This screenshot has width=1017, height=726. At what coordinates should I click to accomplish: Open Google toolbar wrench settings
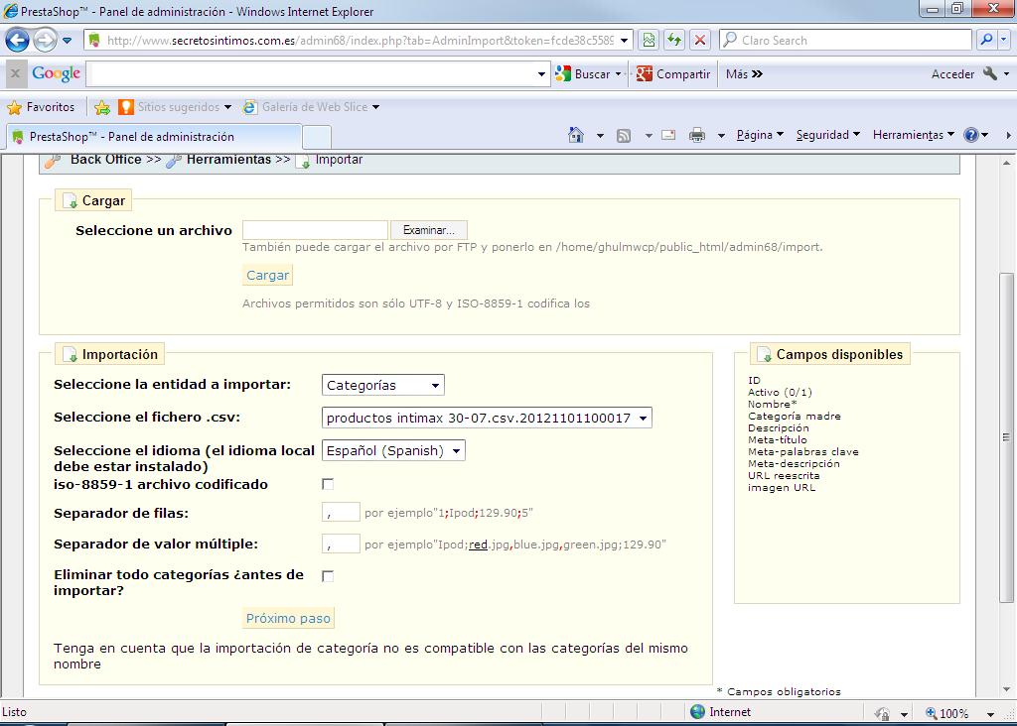coord(990,73)
